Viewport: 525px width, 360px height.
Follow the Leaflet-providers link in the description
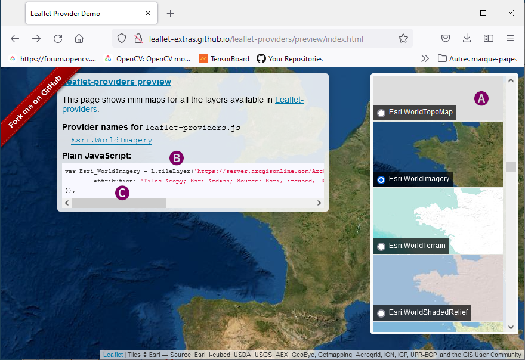click(x=183, y=104)
